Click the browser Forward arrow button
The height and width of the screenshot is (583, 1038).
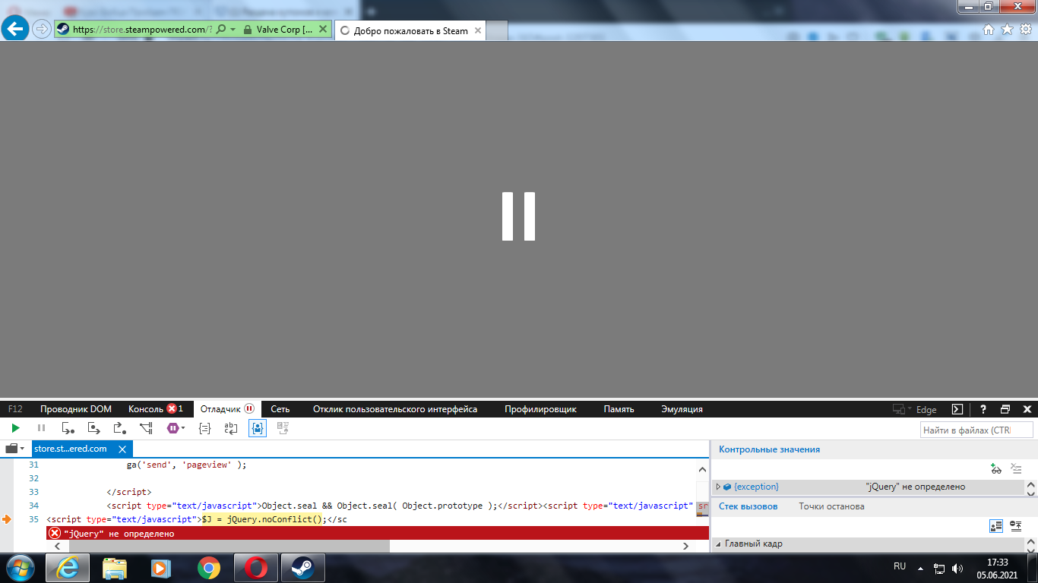click(42, 30)
